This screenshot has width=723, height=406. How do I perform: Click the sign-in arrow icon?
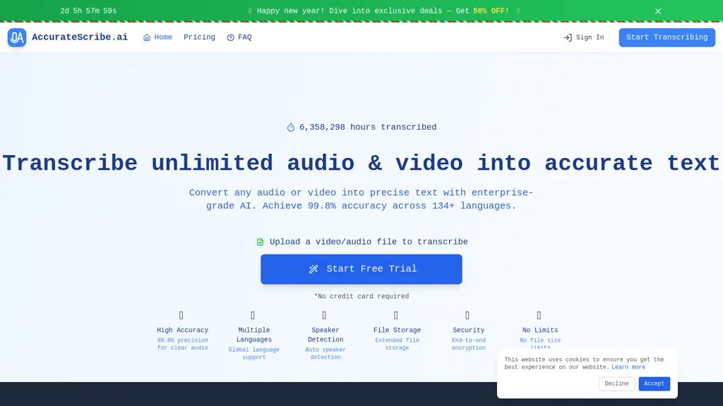pos(568,38)
